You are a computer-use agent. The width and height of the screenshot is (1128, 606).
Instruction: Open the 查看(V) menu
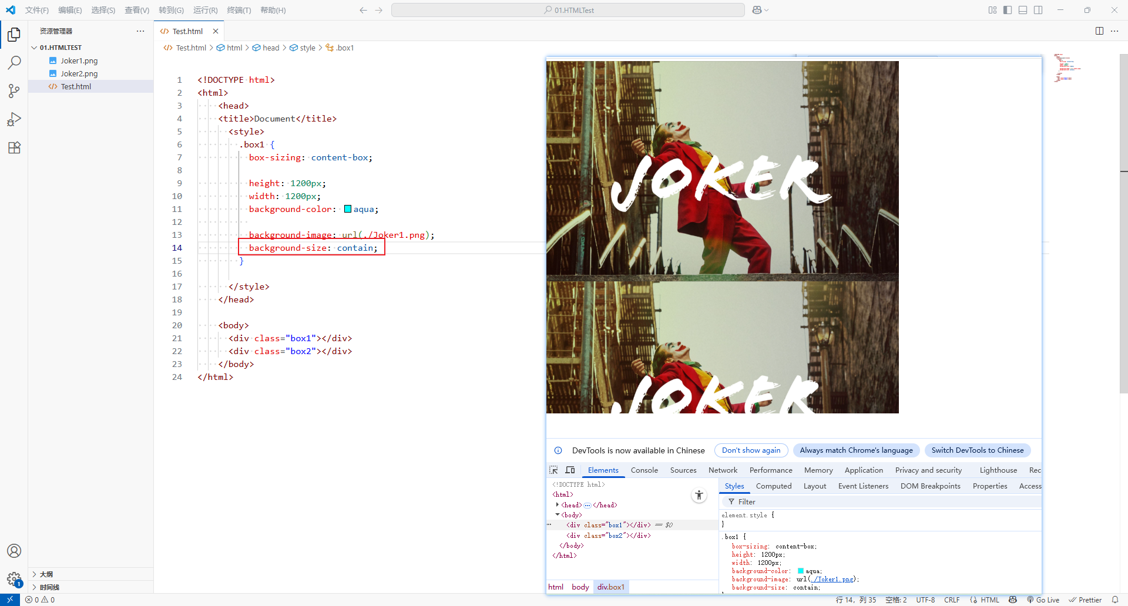pos(137,10)
